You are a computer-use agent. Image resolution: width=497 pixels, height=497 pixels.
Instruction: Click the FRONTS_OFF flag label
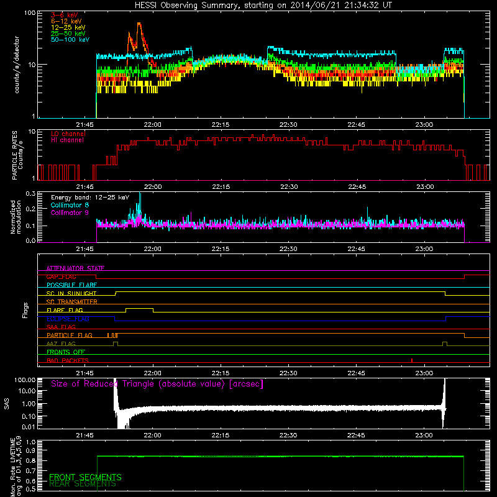coord(66,352)
